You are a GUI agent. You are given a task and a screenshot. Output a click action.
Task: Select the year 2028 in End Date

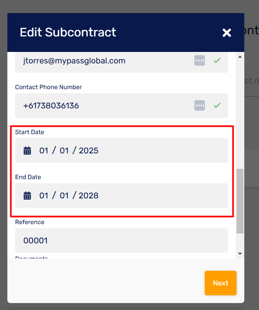[x=89, y=195]
